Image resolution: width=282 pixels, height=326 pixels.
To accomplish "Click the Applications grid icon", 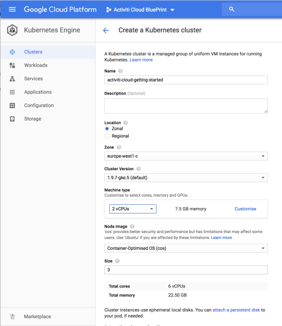I will click(12, 92).
